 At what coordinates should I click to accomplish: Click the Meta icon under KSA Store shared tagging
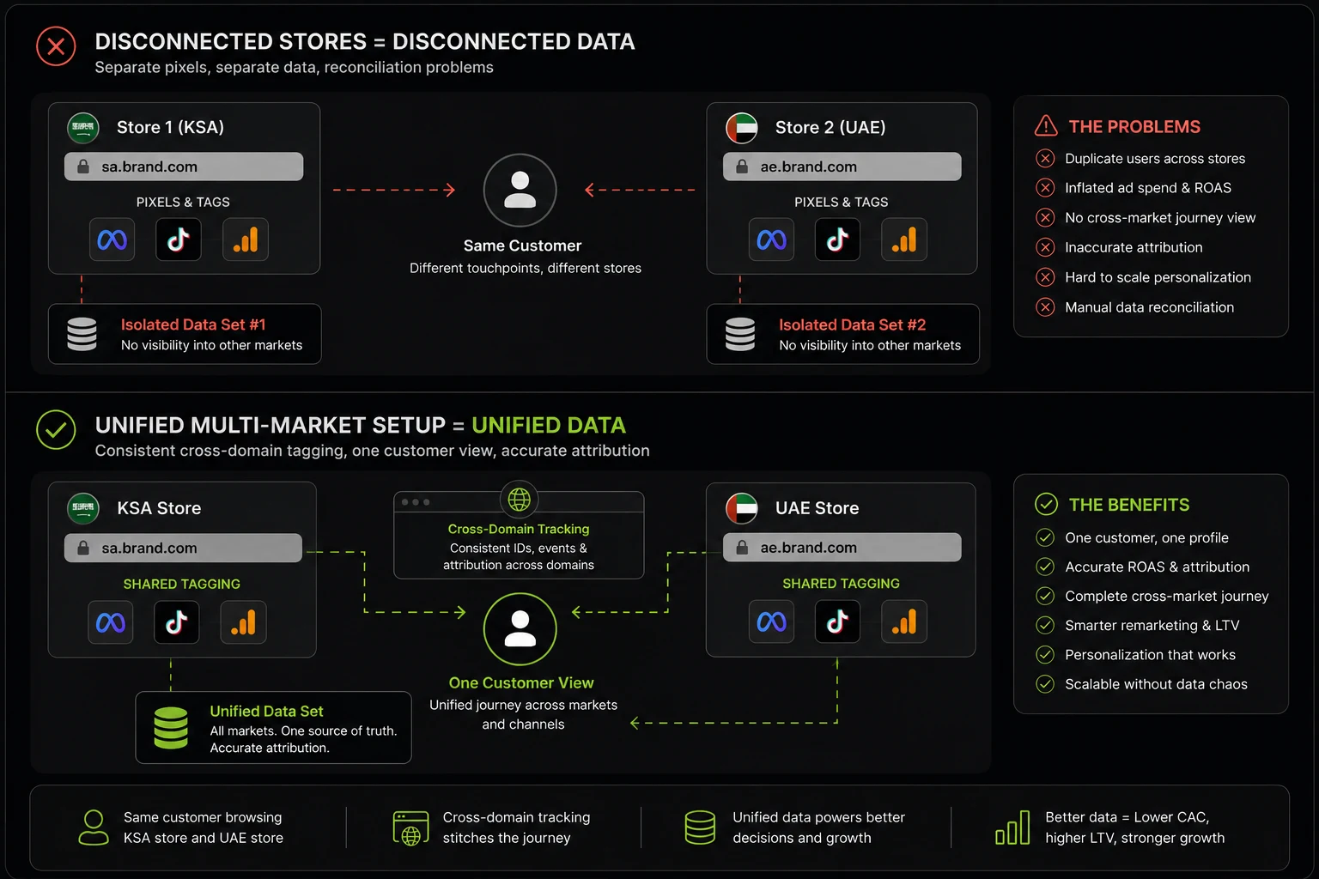(x=111, y=622)
